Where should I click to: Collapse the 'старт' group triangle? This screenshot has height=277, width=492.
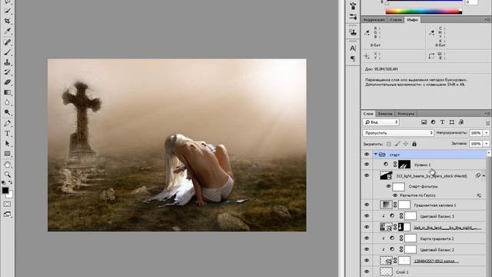375,155
